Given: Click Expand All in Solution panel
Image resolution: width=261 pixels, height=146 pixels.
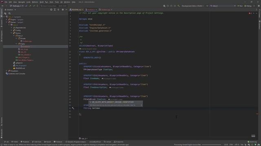Looking at the screenshot, I should 55,10.
